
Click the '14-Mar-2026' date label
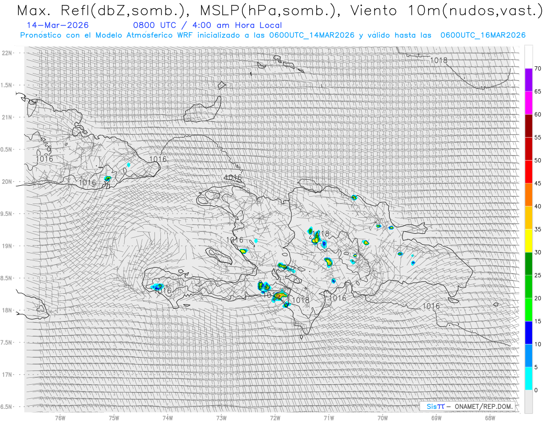click(58, 25)
